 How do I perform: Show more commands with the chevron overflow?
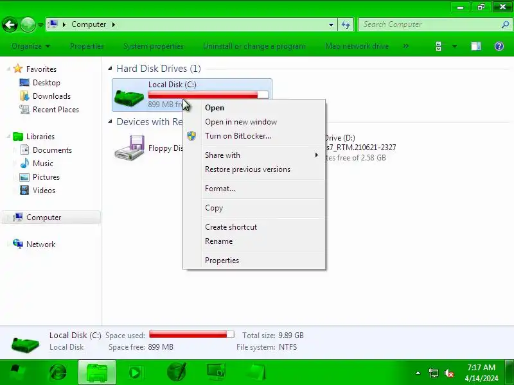click(406, 46)
